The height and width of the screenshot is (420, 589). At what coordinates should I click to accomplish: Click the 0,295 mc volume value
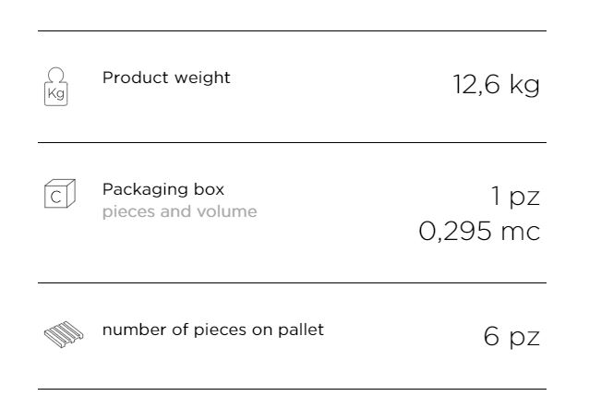tap(479, 231)
